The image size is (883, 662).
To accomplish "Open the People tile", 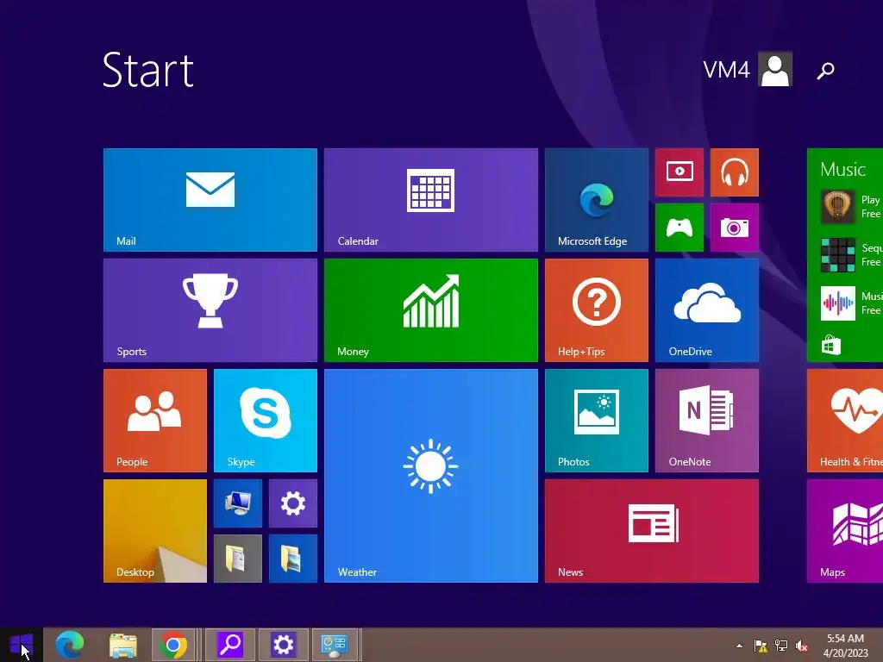I will 155,421.
